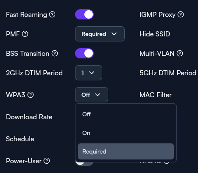Show help for the PMF setting
This screenshot has width=198, height=173.
(25, 34)
